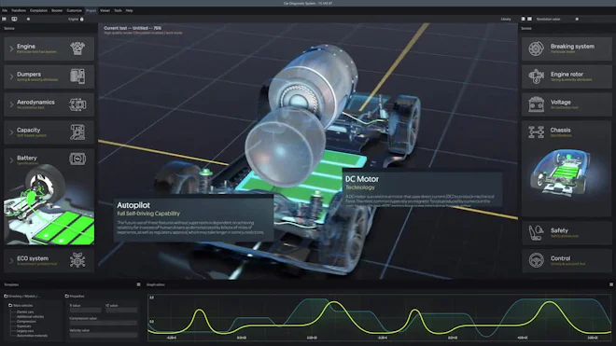Click the Breaking system disc icon

536,48
